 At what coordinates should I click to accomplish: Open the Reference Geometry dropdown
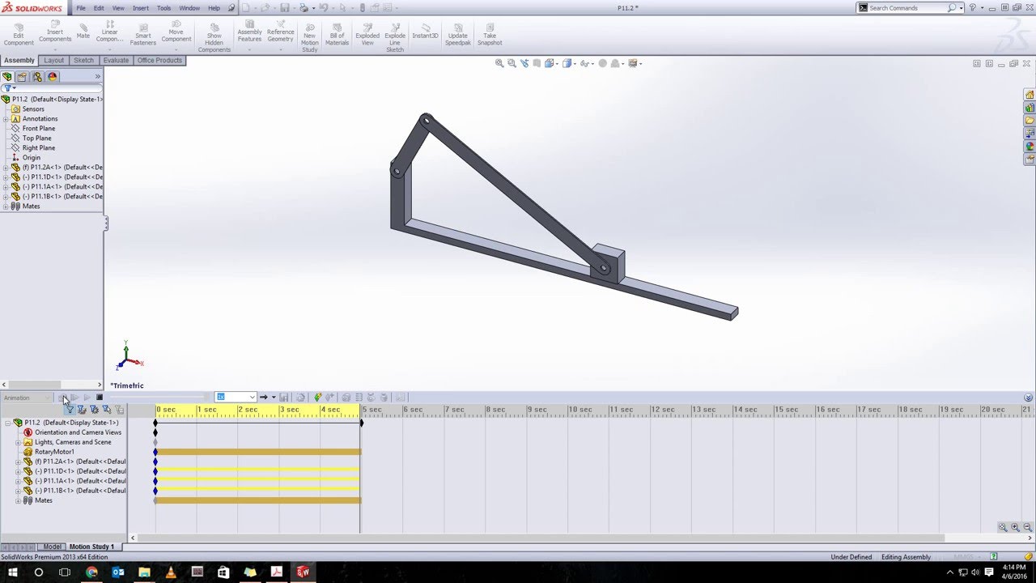coord(280,49)
